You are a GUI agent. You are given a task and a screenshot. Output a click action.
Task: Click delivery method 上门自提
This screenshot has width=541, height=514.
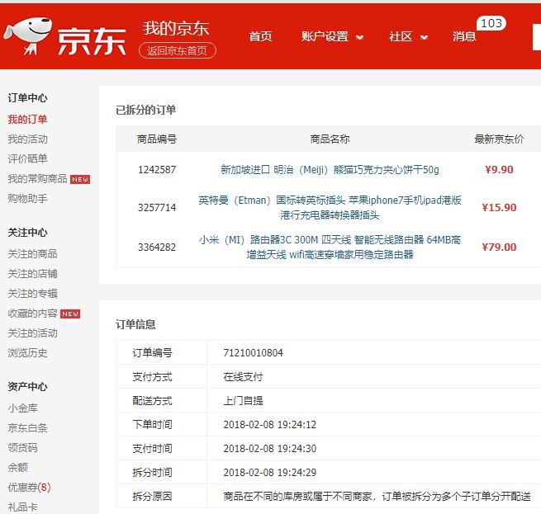243,401
